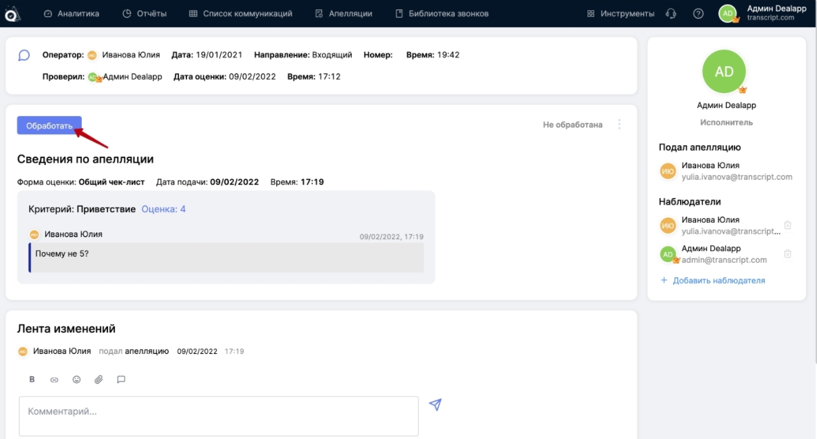Open the emoji picker in the comment toolbar
Screen dimensions: 817x439
point(76,380)
